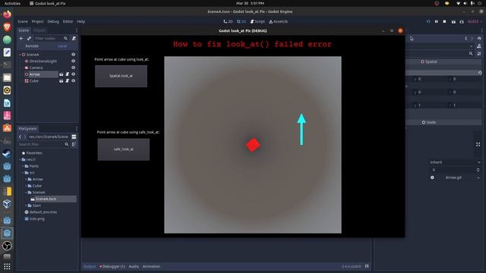Open the Scene menu
The height and width of the screenshot is (273, 486).
[x=23, y=22]
